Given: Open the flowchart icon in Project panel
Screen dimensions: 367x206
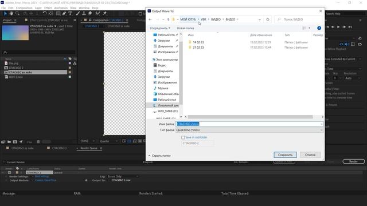Looking at the screenshot, I should tap(75, 64).
